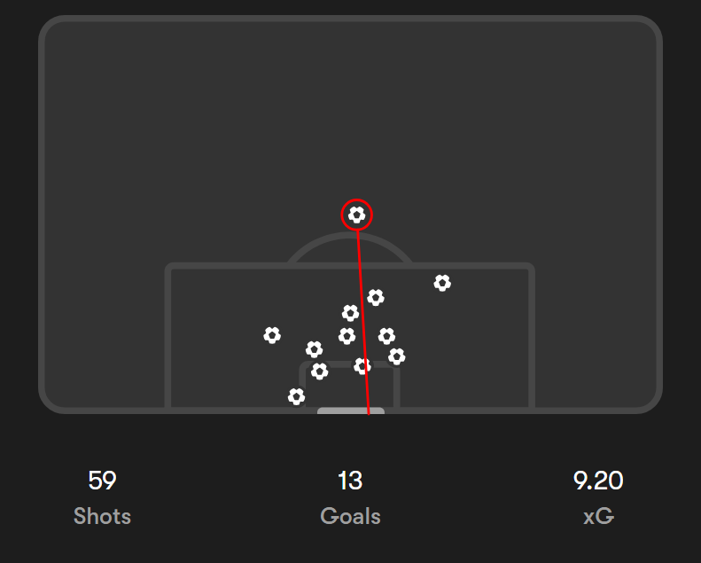Image resolution: width=701 pixels, height=563 pixels.
Task: Click the left ball inside the six-yard box
Action: [x=320, y=371]
